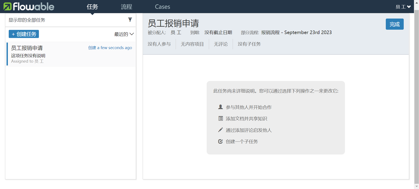Click the 没有子任务 section
Image resolution: width=419 pixels, height=189 pixels.
[x=249, y=44]
